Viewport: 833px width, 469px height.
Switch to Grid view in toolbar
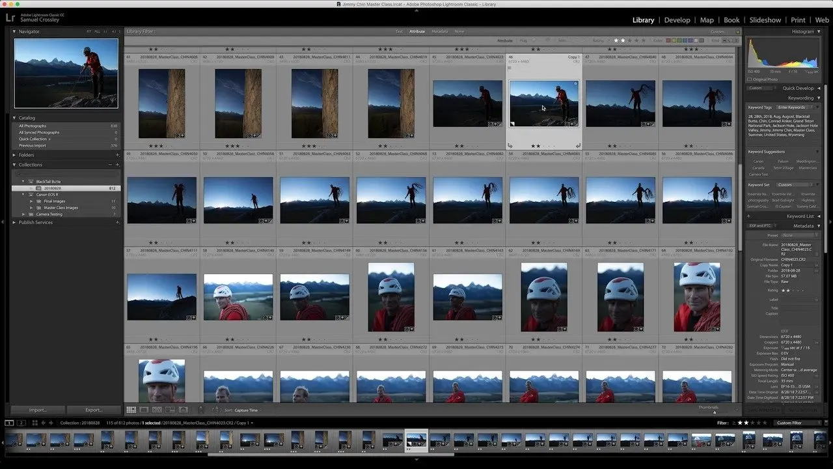point(131,410)
